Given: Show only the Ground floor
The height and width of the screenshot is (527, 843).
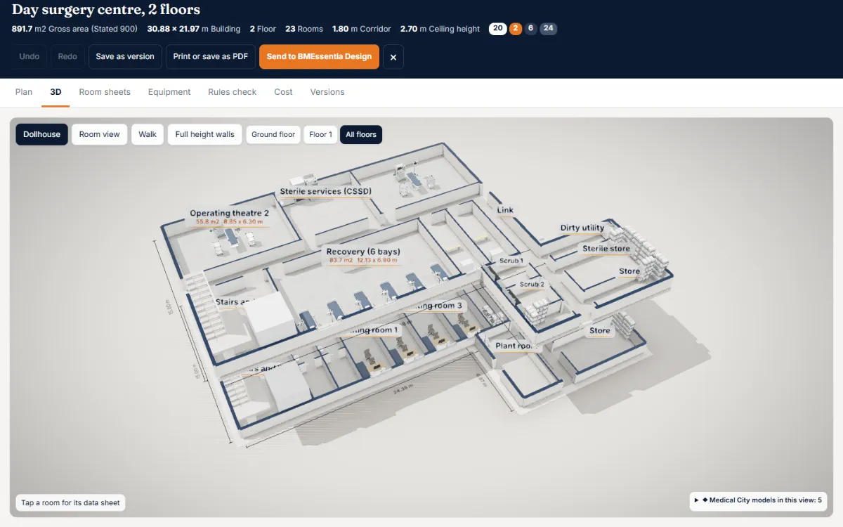Looking at the screenshot, I should [x=273, y=134].
